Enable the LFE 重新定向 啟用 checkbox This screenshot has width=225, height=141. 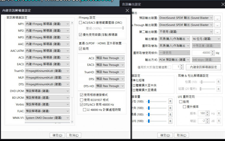[x=181, y=101]
